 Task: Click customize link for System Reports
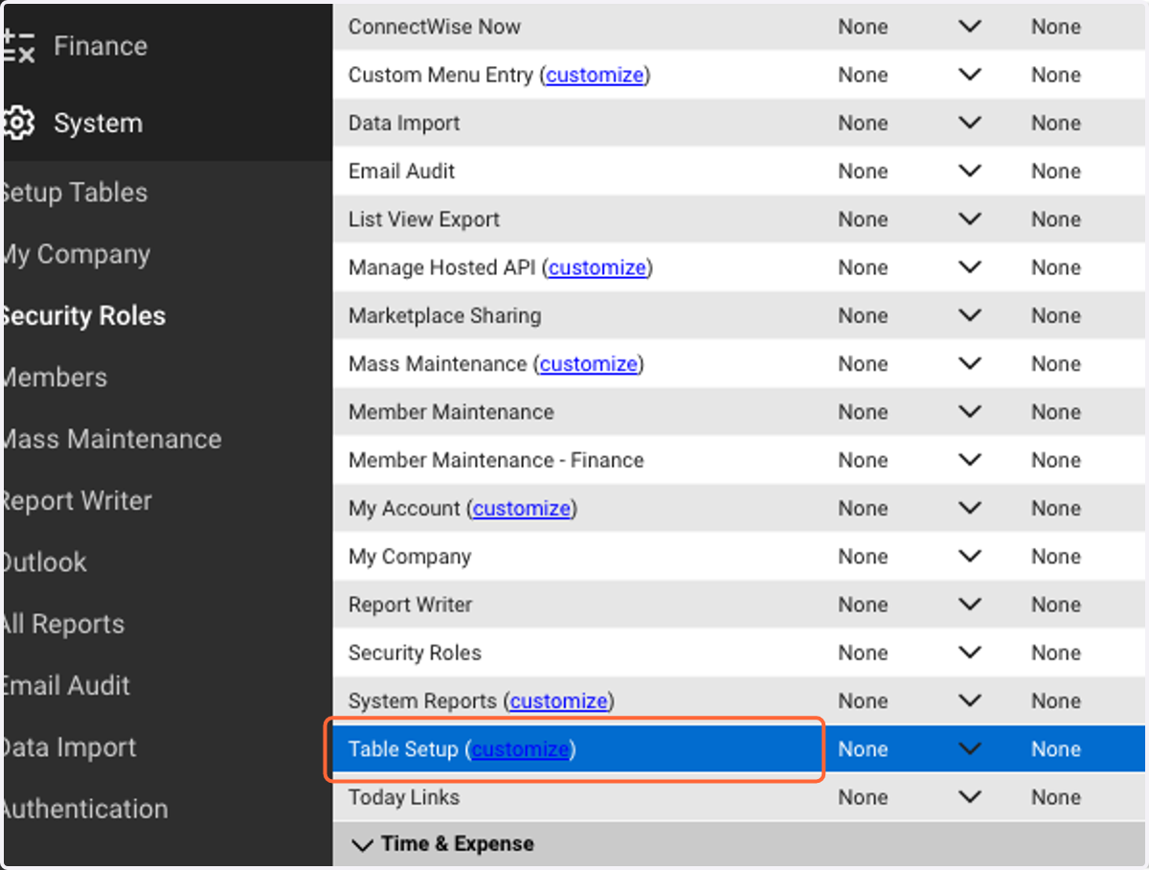tap(559, 701)
